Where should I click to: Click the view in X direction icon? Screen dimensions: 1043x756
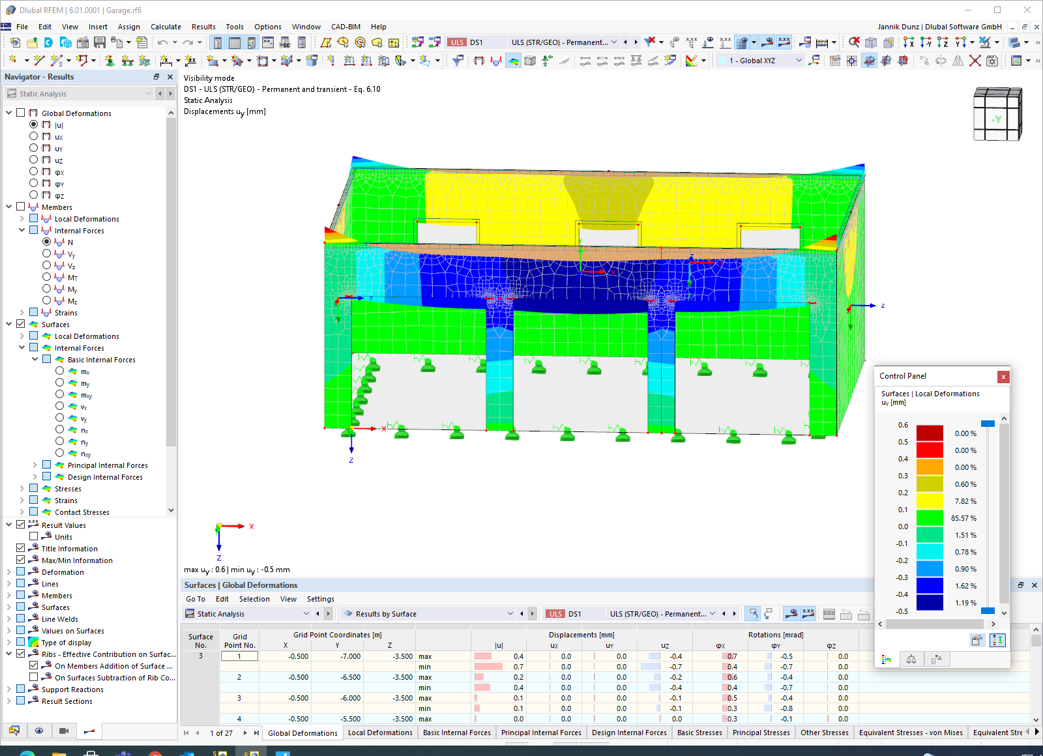(x=909, y=42)
